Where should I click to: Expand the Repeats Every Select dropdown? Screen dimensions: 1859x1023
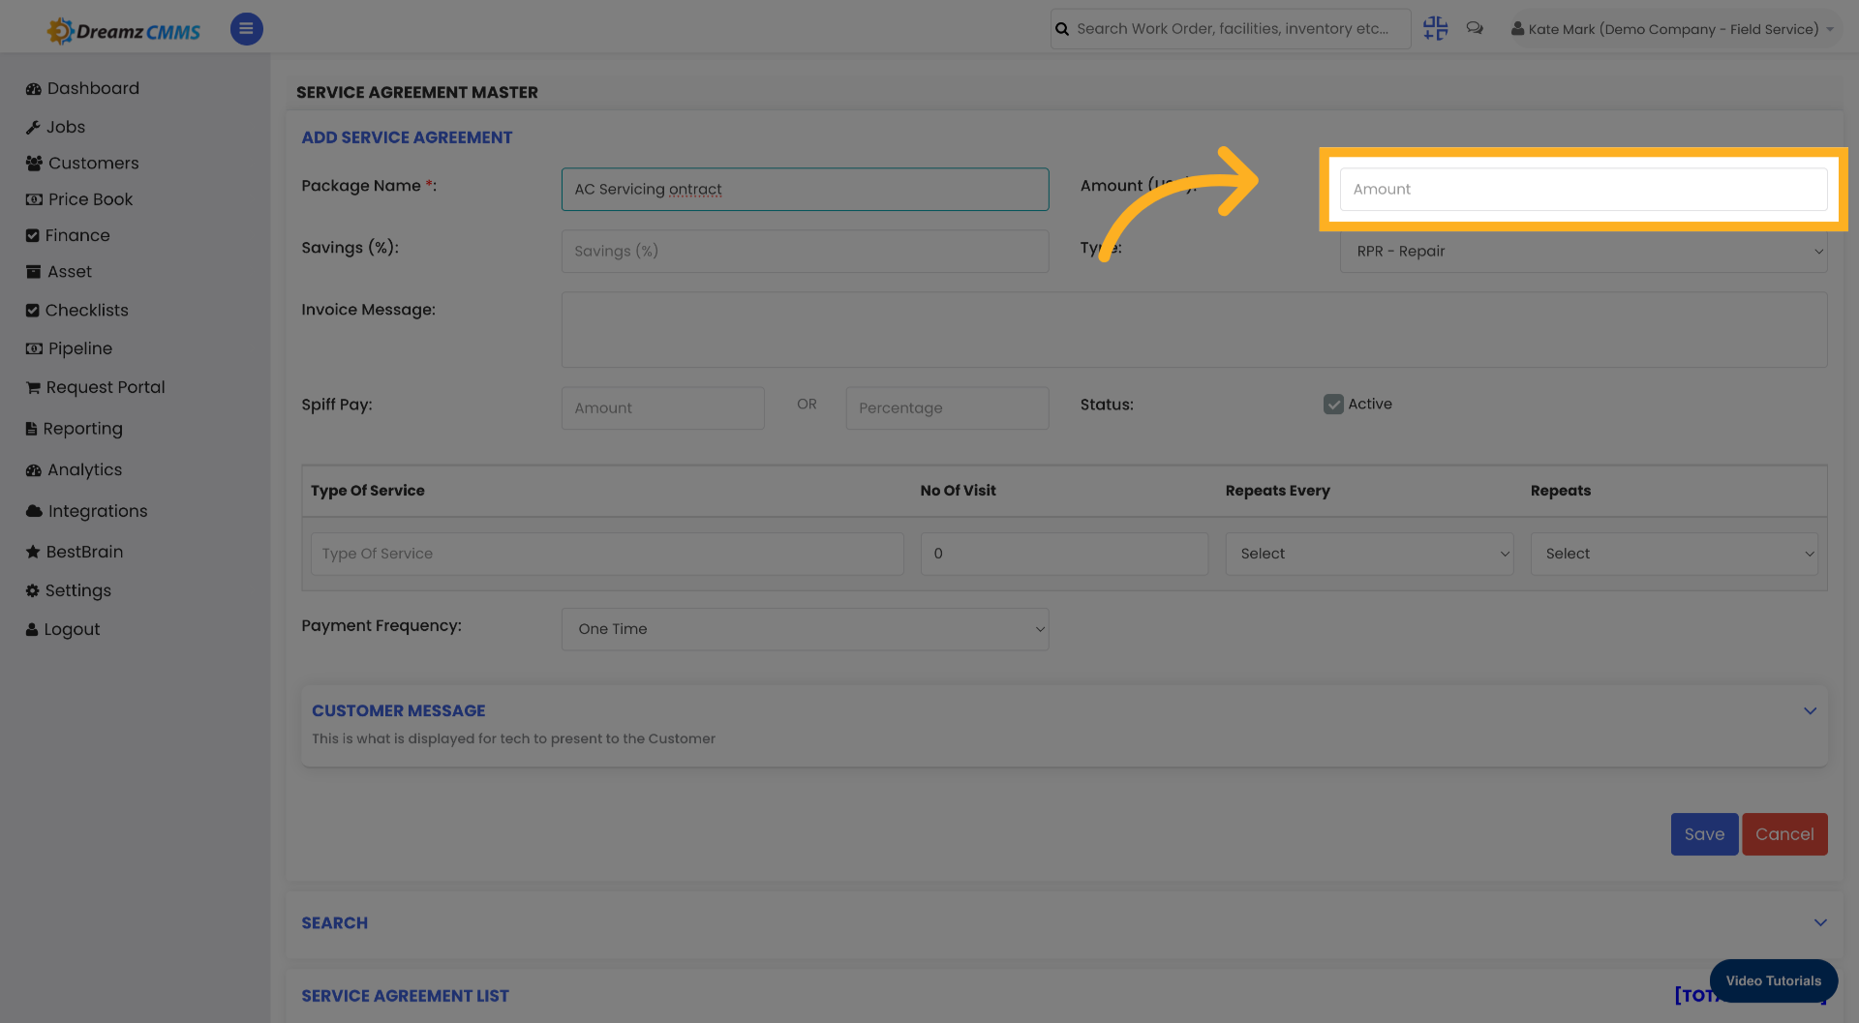[x=1369, y=554]
